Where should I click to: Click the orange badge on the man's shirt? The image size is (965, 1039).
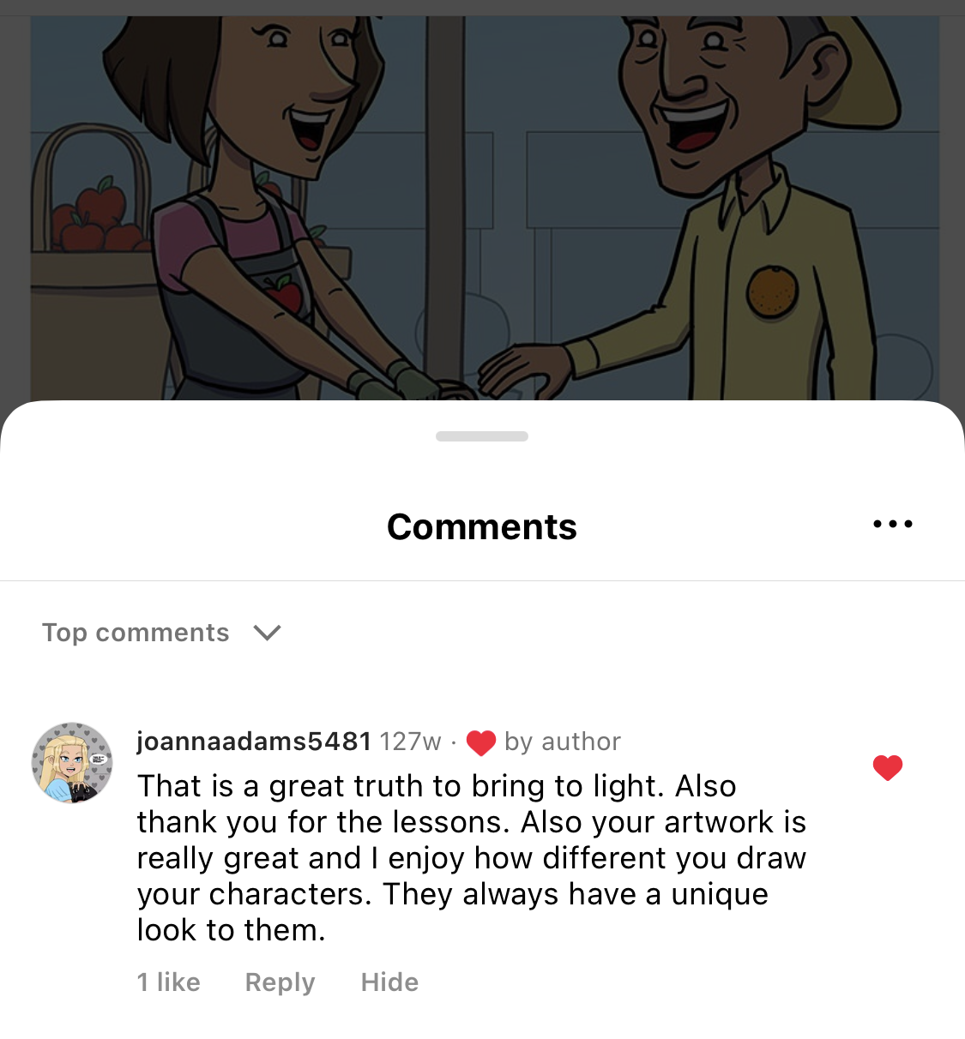(772, 291)
